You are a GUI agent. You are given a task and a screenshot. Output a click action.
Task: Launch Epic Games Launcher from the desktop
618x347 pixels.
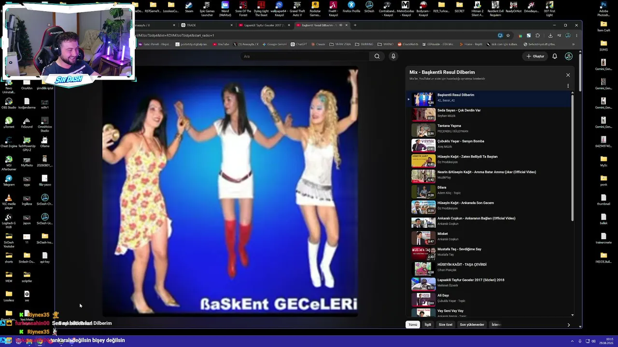coord(207,9)
